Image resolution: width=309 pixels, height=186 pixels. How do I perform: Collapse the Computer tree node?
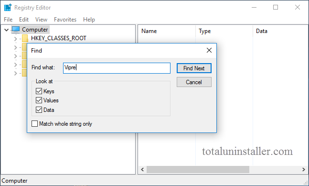pos(7,30)
